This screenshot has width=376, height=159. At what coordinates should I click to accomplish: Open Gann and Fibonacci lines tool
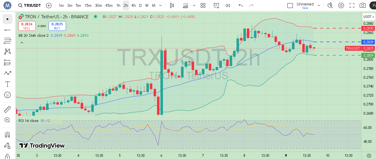(x=7, y=41)
